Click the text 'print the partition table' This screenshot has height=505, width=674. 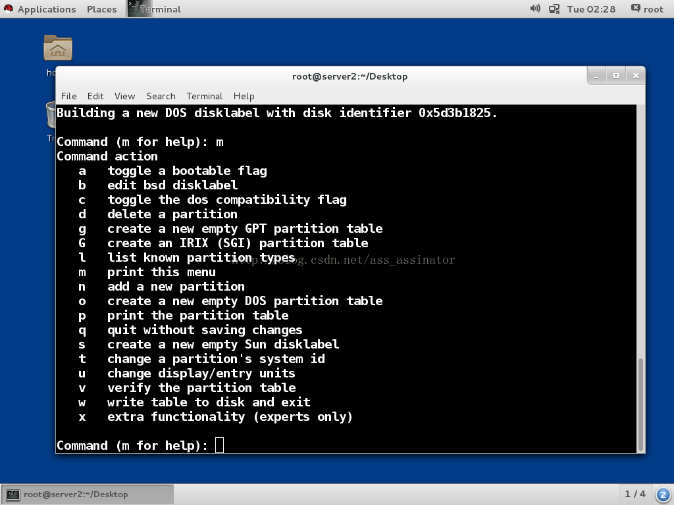(197, 315)
